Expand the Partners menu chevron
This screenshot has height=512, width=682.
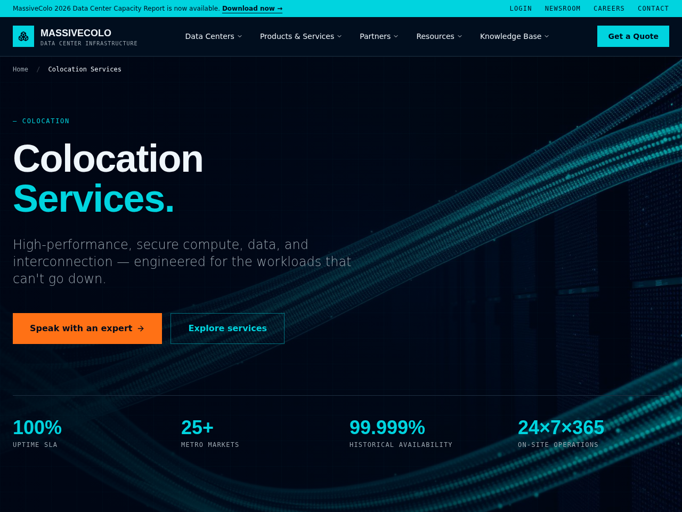tap(396, 36)
